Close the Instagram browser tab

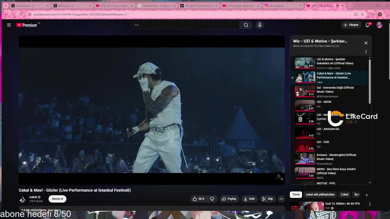tap(301, 6)
